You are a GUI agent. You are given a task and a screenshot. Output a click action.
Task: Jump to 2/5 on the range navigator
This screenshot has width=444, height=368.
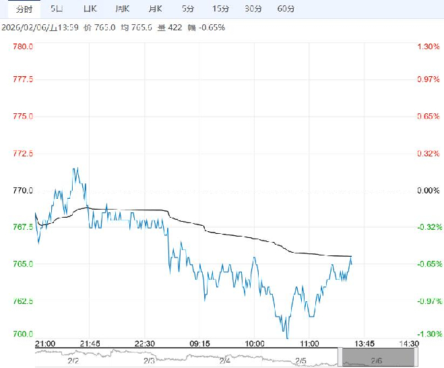300,361
